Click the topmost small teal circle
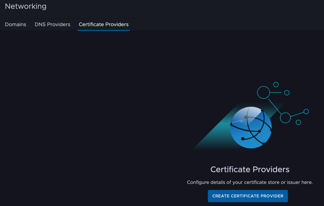The width and height of the screenshot is (324, 206). pyautogui.click(x=276, y=85)
